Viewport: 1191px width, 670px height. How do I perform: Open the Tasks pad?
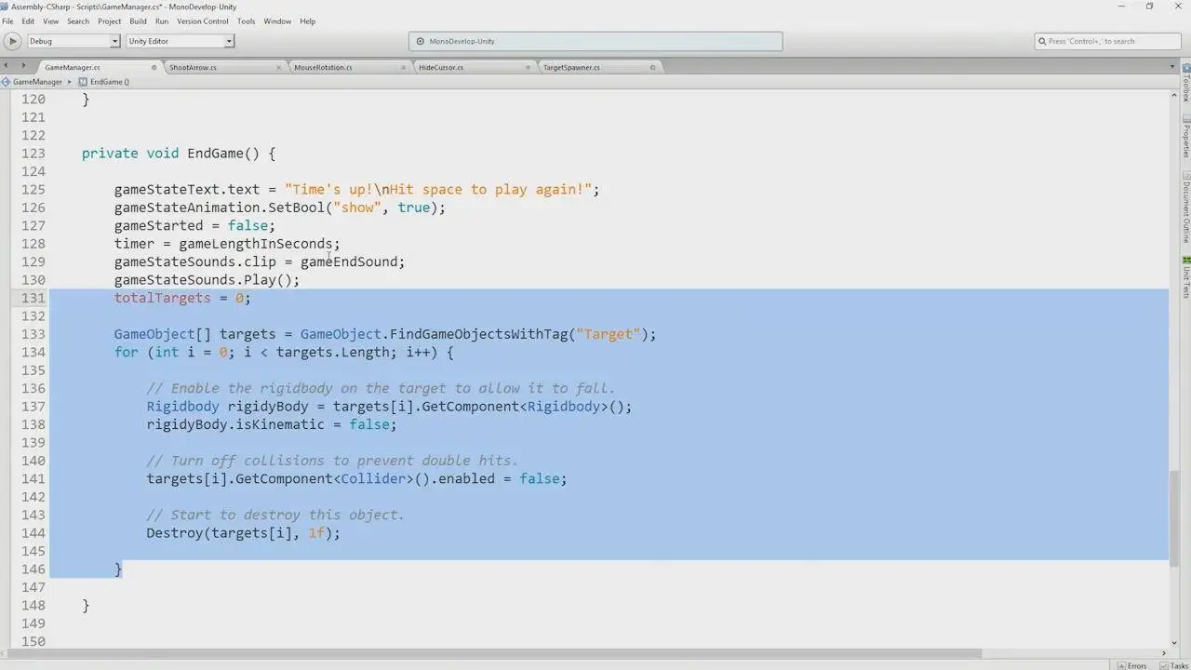point(1172,665)
